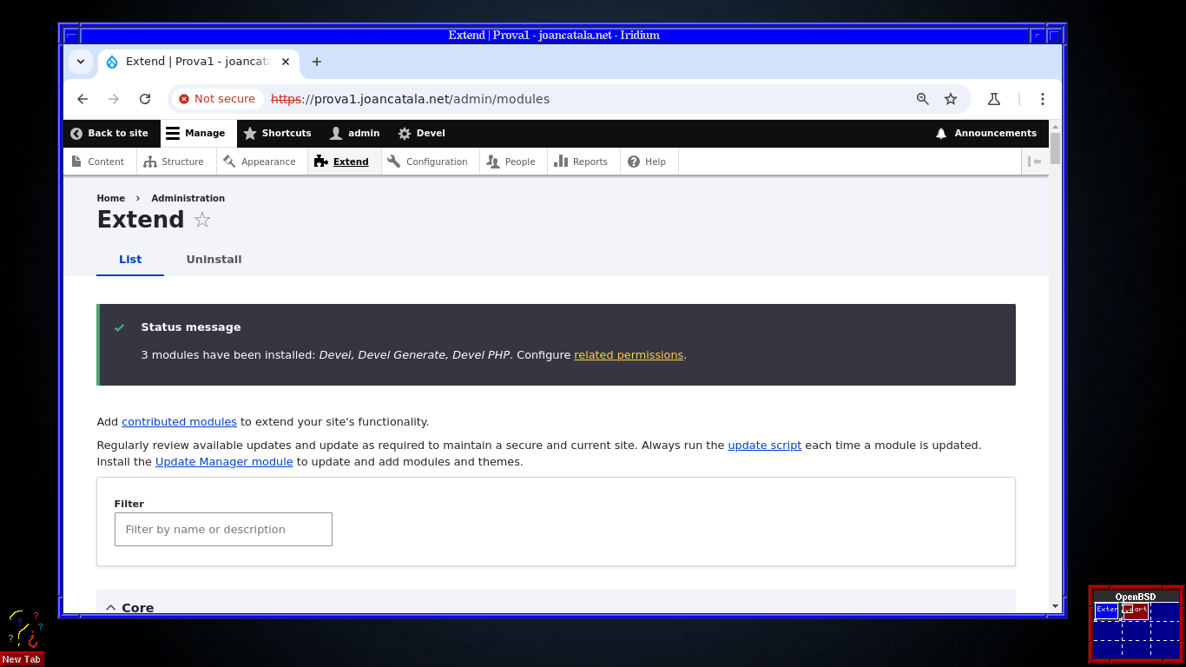The width and height of the screenshot is (1186, 667).
Task: Select the Extend | Prova1 browser tab
Action: click(199, 62)
